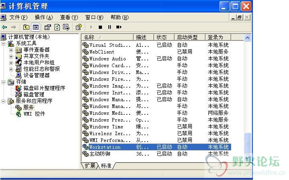
Task: Select the Windows Time service row
Action: pos(156,126)
